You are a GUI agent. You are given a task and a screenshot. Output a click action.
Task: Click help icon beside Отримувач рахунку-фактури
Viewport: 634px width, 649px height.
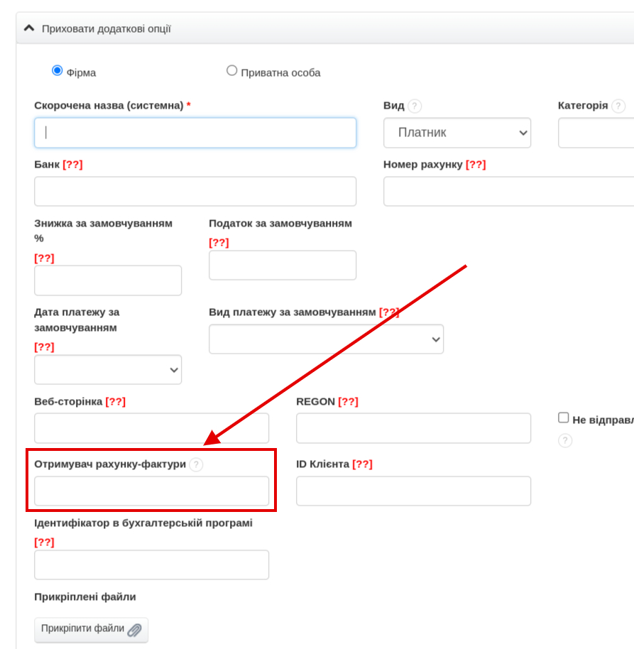(196, 464)
